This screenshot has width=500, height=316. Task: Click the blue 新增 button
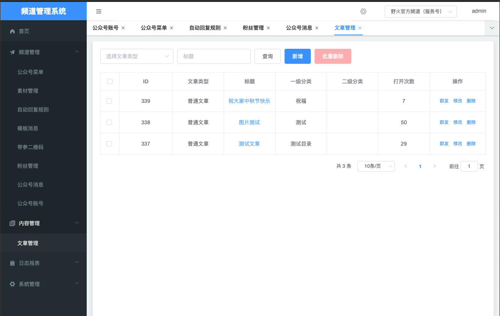[297, 56]
